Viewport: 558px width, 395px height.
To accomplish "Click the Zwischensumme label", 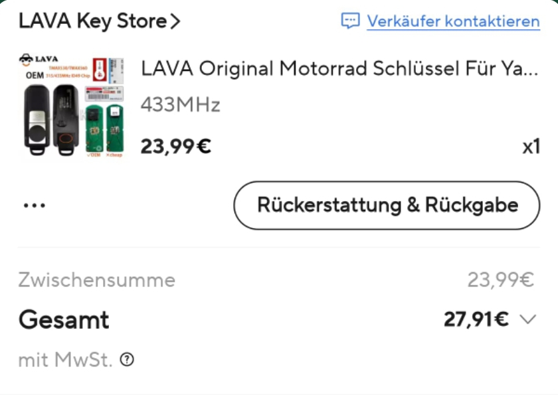I will pyautogui.click(x=97, y=280).
